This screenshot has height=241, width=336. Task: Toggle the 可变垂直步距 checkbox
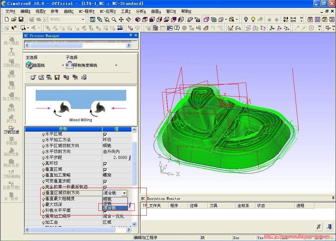tap(105, 181)
